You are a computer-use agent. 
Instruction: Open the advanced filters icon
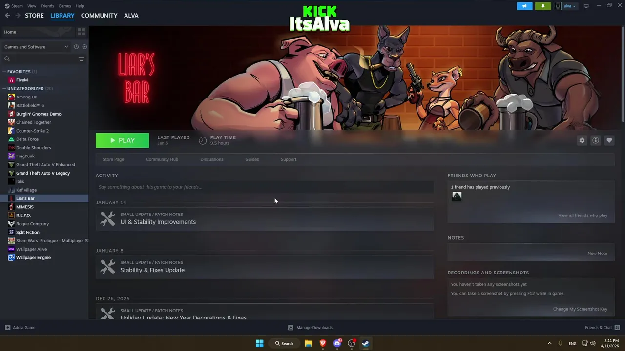click(82, 59)
